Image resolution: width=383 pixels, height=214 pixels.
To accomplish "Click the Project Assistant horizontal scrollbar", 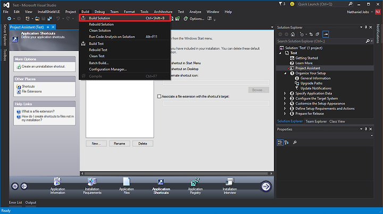I will point(176,174).
